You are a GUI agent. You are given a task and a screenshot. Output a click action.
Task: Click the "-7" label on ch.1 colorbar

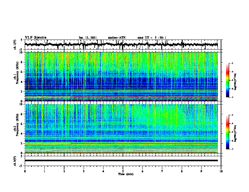(x=232, y=97)
